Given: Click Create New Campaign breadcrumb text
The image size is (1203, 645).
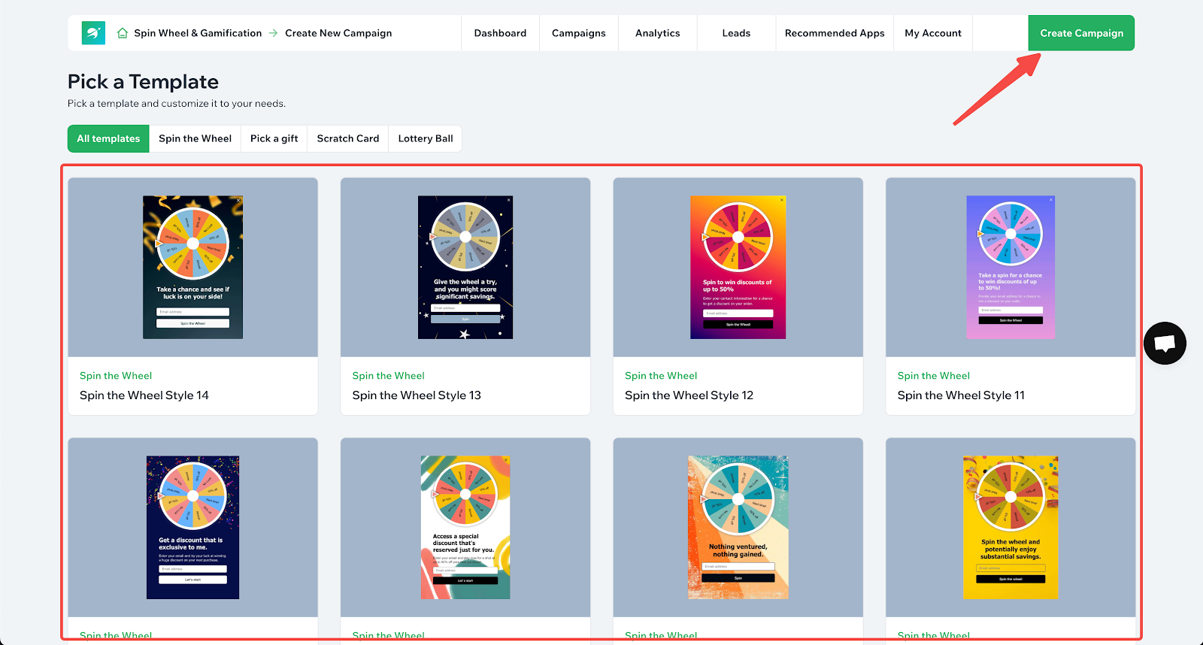Looking at the screenshot, I should click(338, 33).
